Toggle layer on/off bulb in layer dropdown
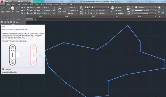This screenshot has width=166, height=97. (85, 7)
